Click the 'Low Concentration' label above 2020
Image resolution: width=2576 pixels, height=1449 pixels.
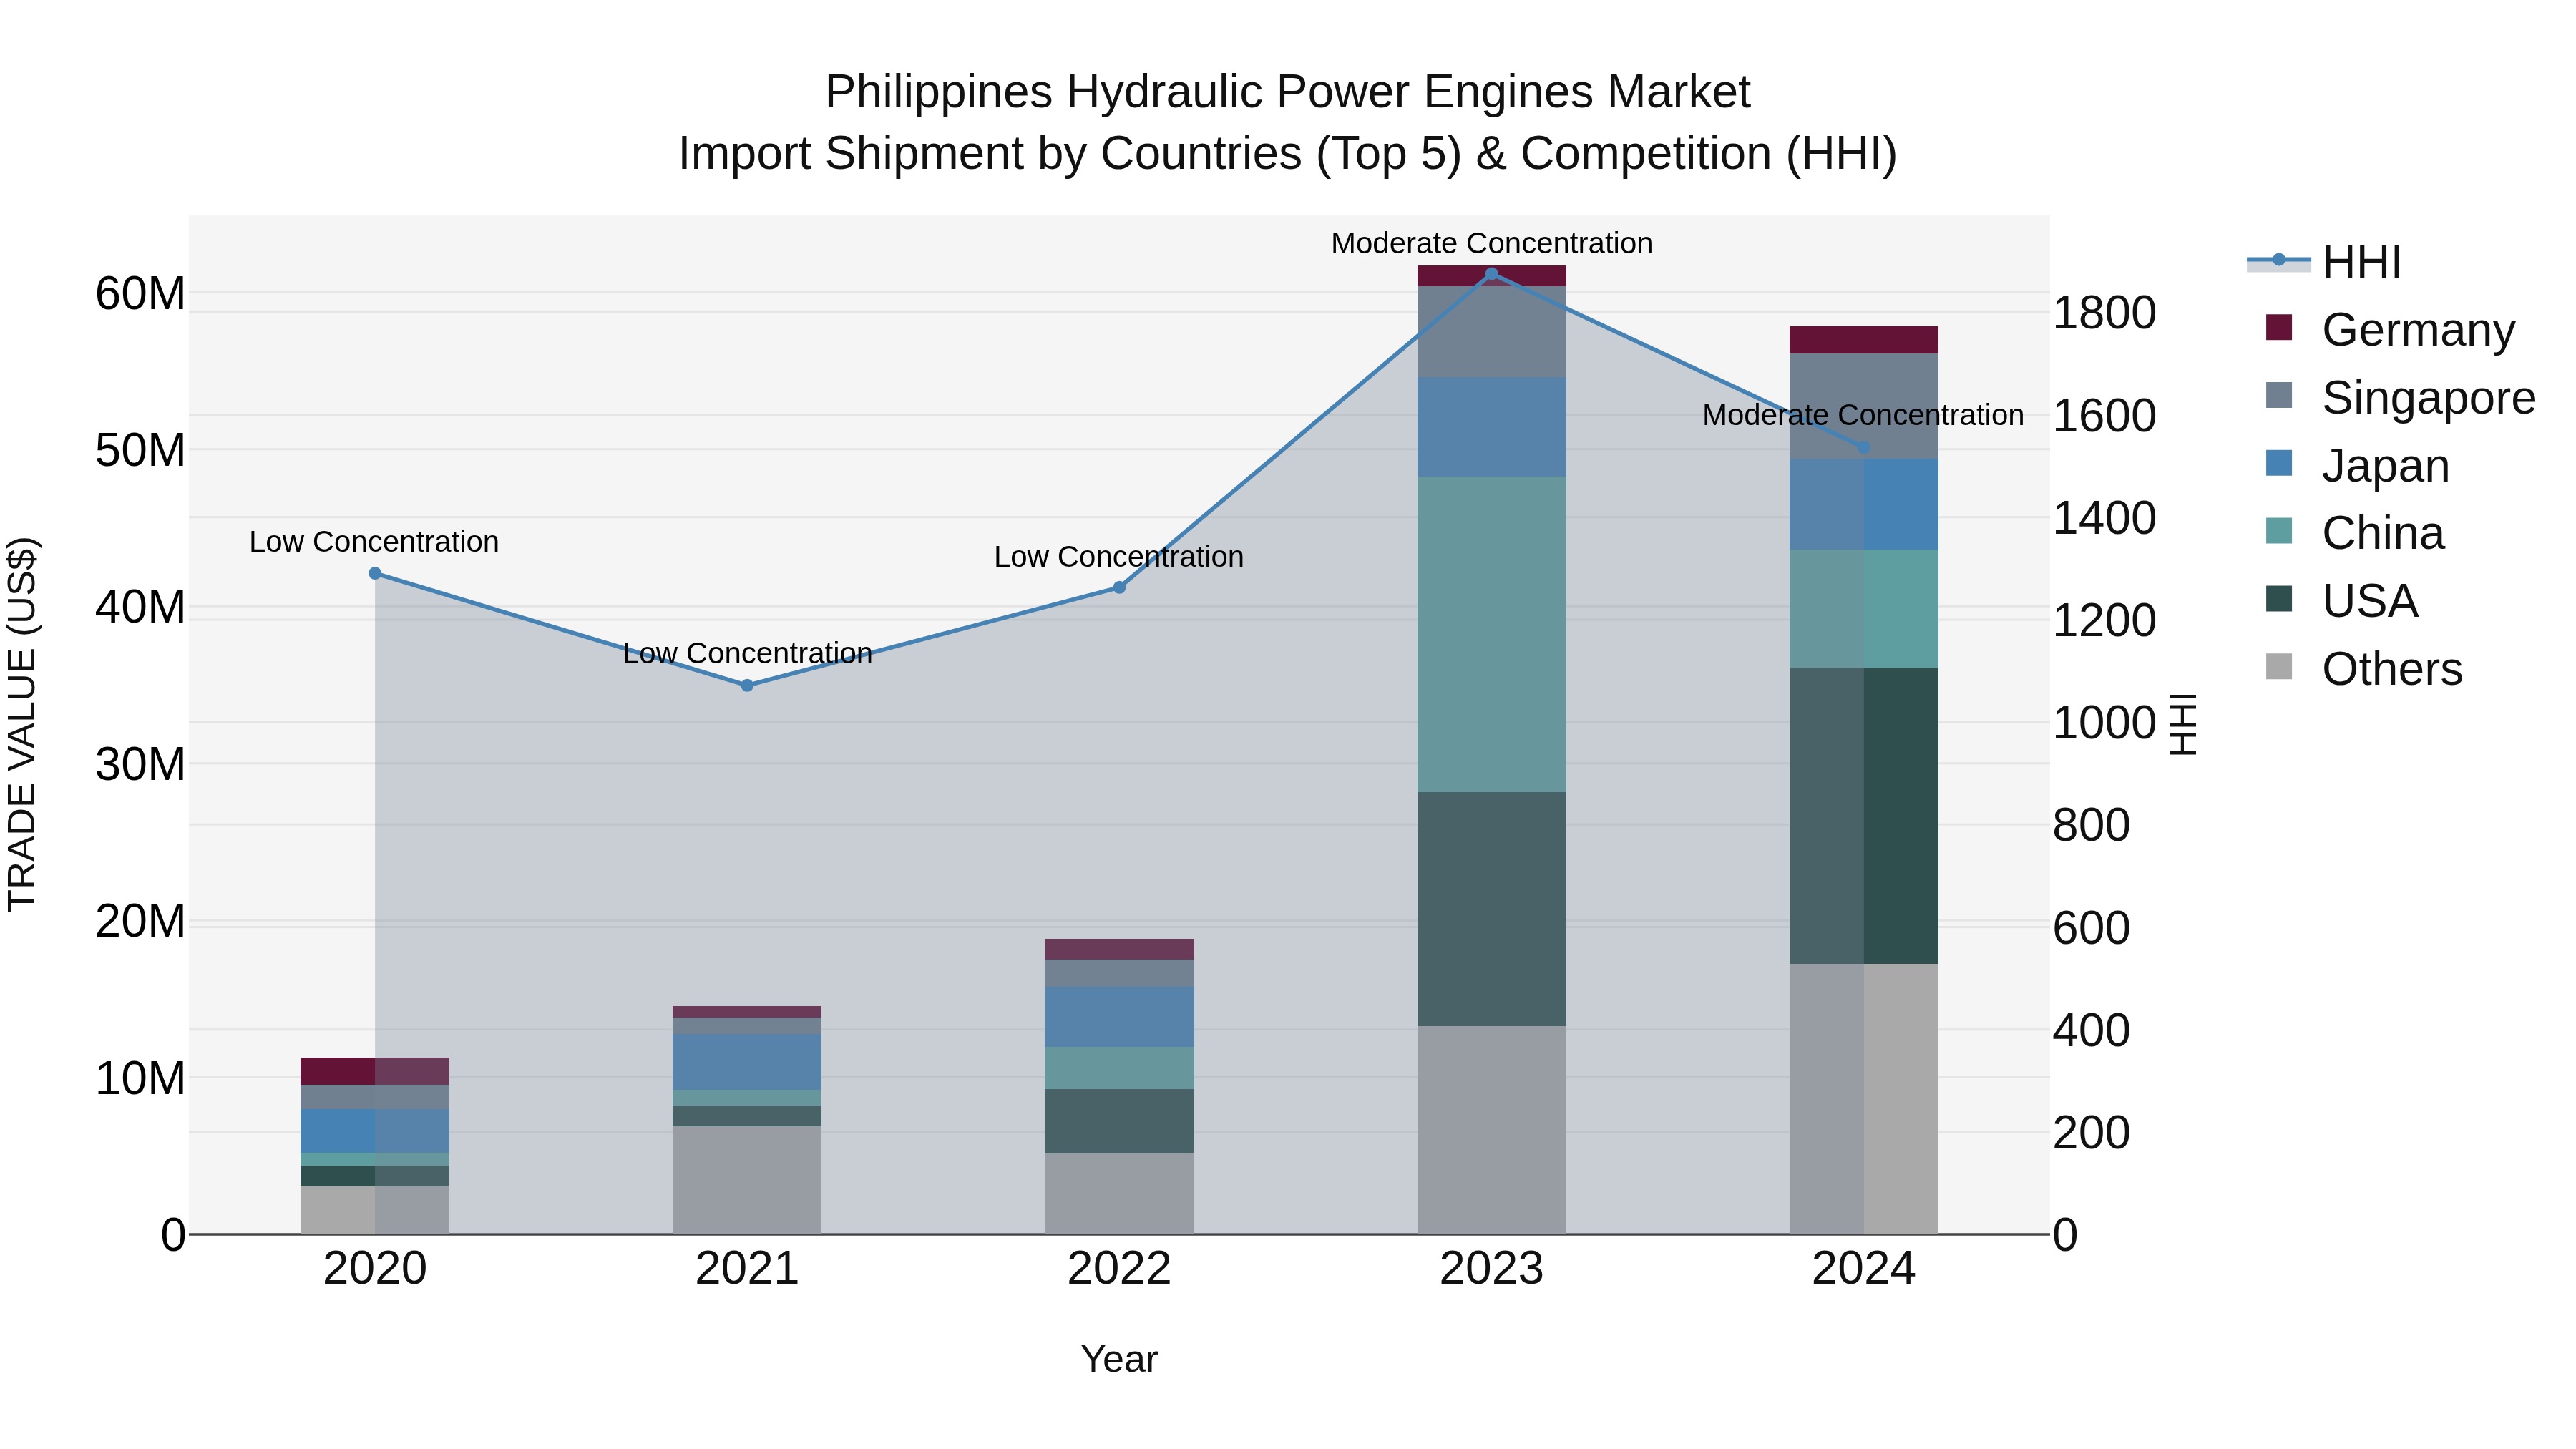pos(374,542)
